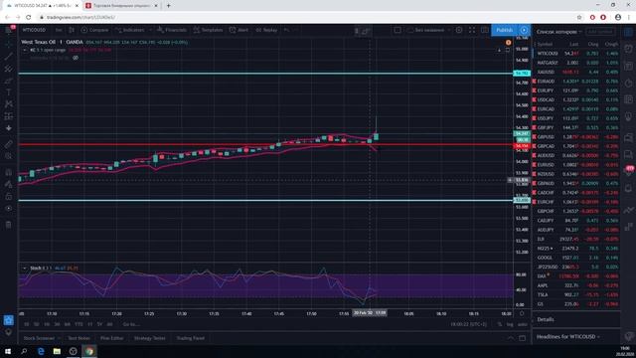This screenshot has width=636, height=358.
Task: Collapse the 1:1 open range indicator legend
Action: coord(25,50)
